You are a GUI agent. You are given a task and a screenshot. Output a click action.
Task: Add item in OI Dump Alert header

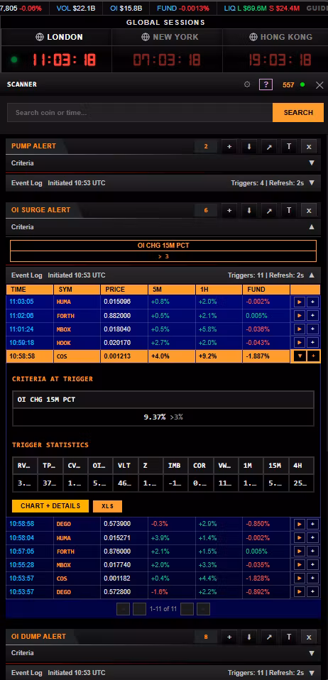229,637
